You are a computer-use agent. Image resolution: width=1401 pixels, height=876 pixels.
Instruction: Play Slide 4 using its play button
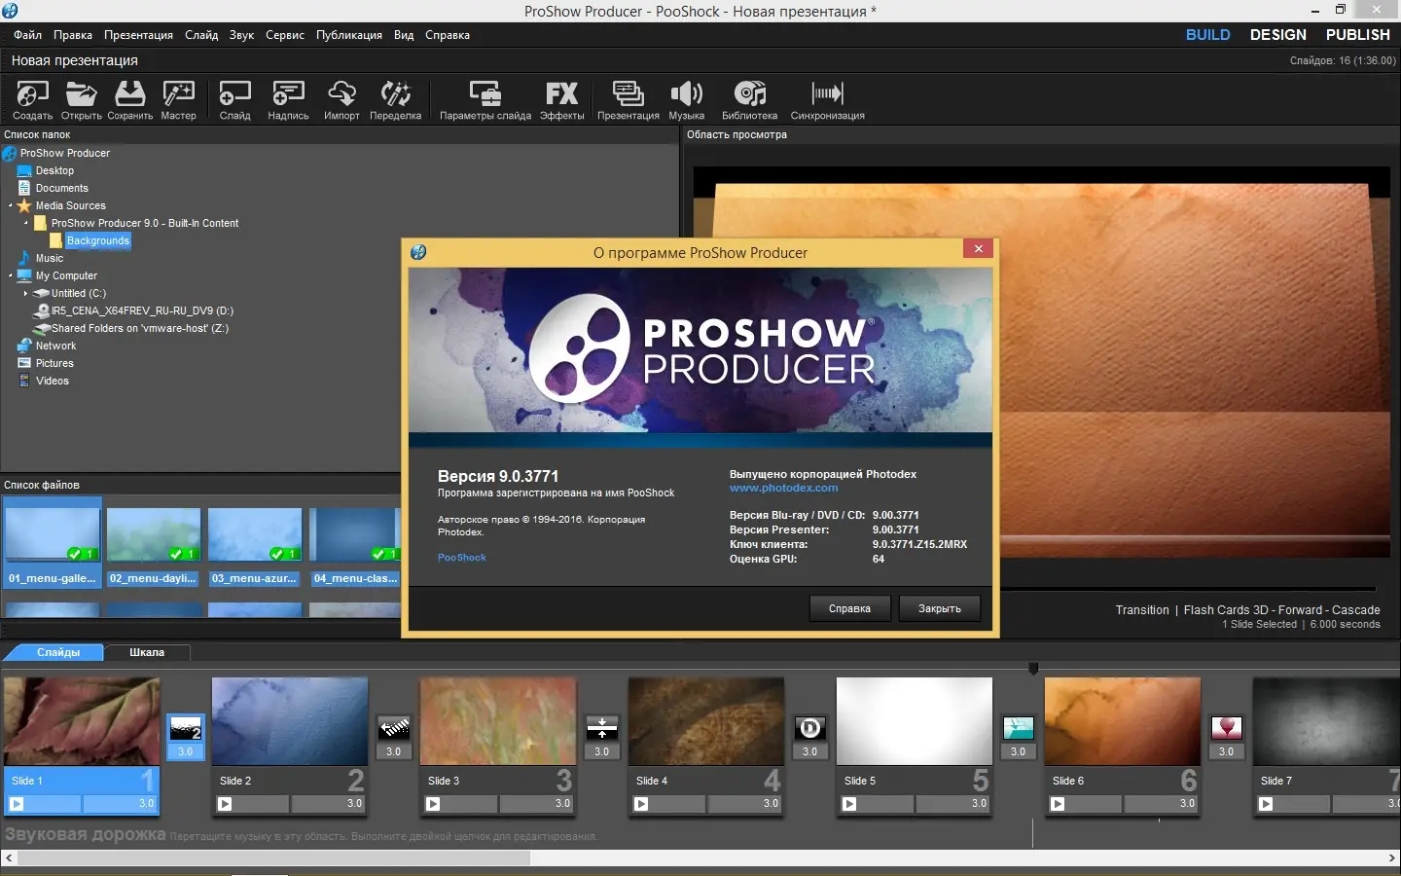(641, 804)
